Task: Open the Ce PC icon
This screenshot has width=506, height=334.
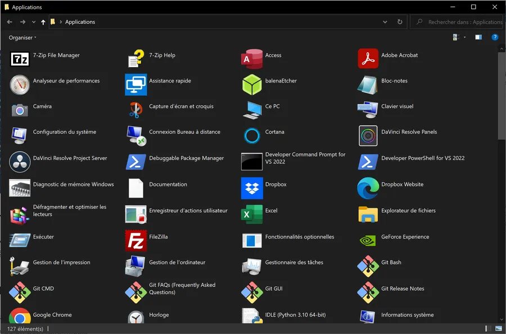Action: (x=252, y=110)
